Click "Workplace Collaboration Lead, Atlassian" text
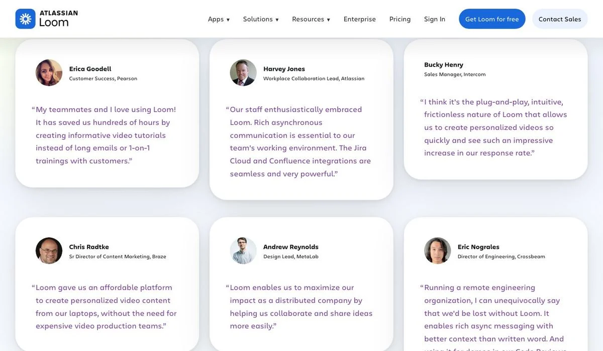Viewport: 603px width, 351px height. (x=314, y=79)
